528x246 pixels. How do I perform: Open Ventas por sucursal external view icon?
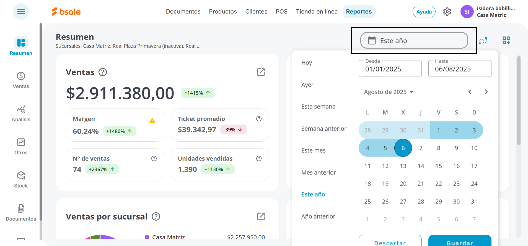pos(261,216)
